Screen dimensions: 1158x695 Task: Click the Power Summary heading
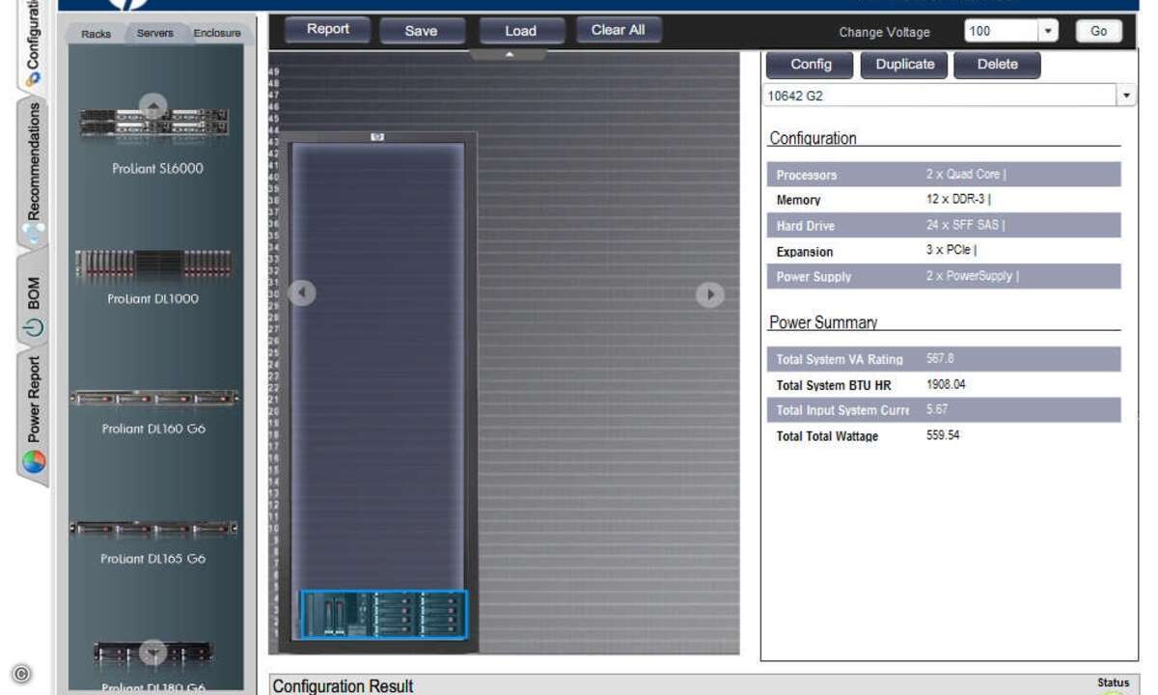coord(823,322)
